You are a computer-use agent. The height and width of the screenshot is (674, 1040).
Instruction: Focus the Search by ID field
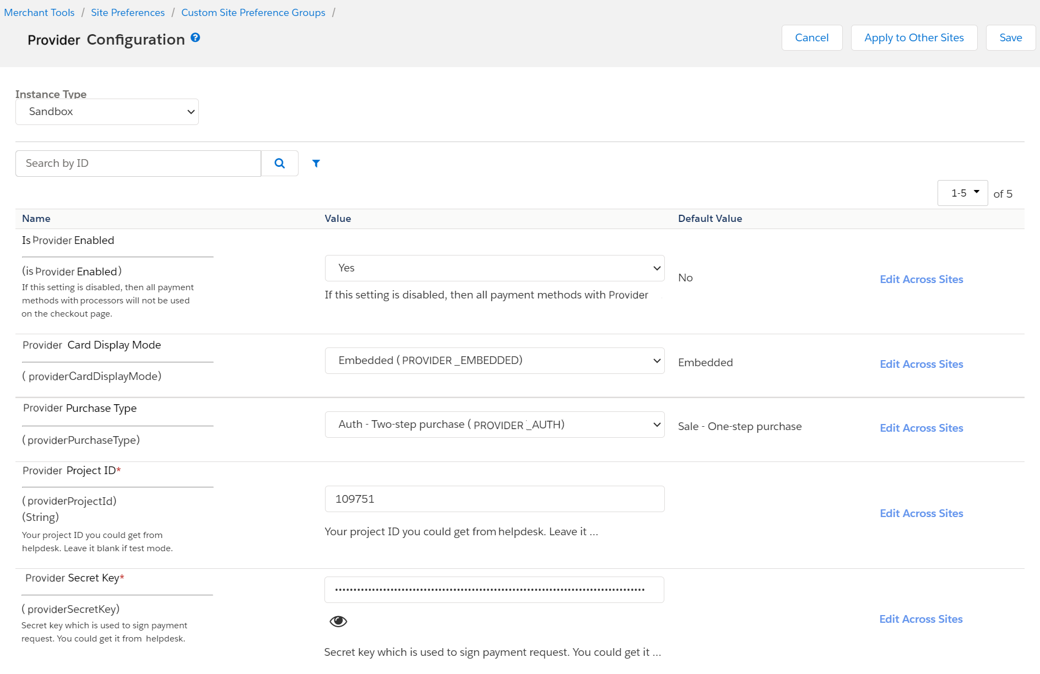pyautogui.click(x=138, y=164)
